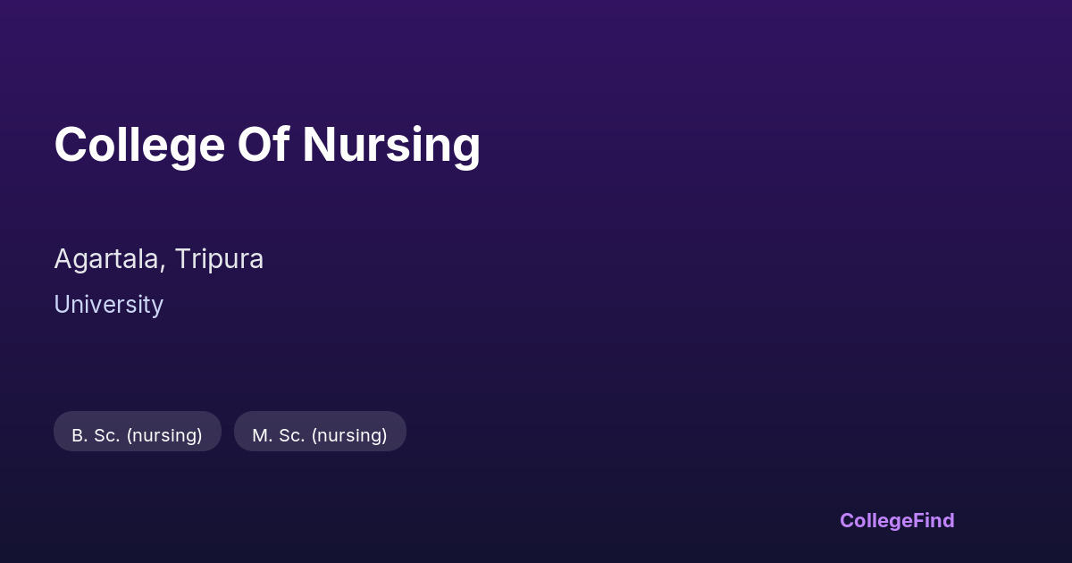Select the B. Sc. (nursing) tag
The width and height of the screenshot is (1072, 563).
[x=138, y=434]
